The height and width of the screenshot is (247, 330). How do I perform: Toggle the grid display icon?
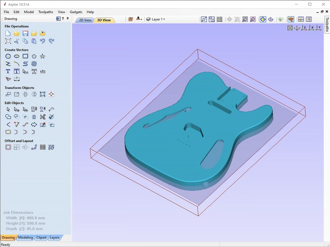219,20
